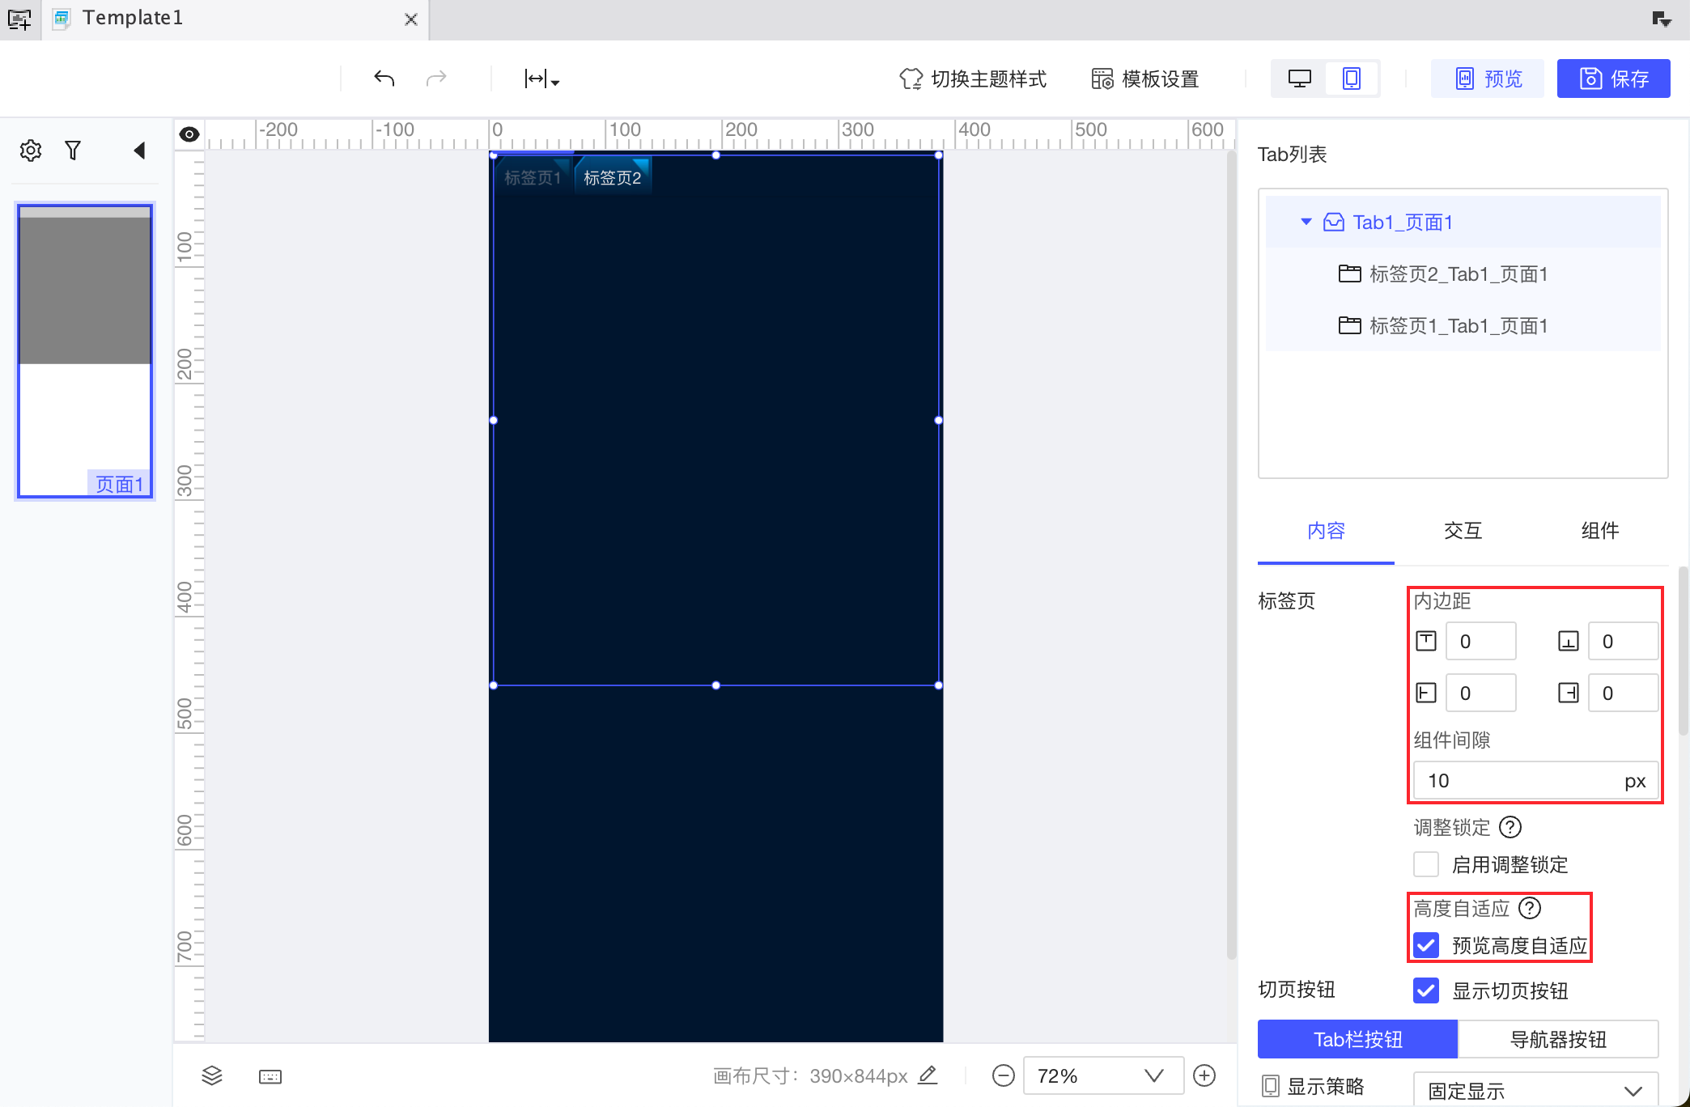Click the top padding input field
The width and height of the screenshot is (1690, 1107).
coord(1481,642)
